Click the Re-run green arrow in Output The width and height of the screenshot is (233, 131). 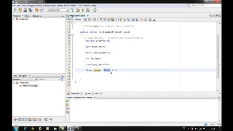pyautogui.click(x=67, y=101)
